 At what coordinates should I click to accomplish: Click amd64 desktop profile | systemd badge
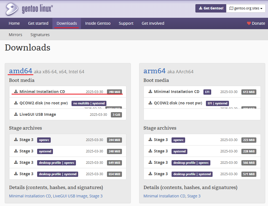click(x=58, y=174)
